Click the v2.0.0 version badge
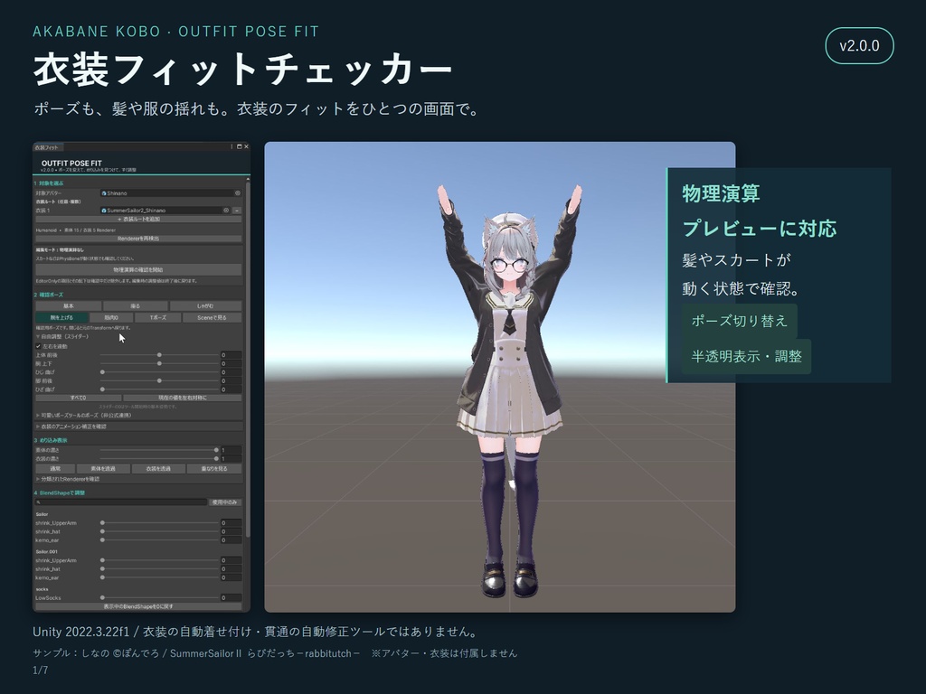The width and height of the screenshot is (926, 694). [859, 45]
